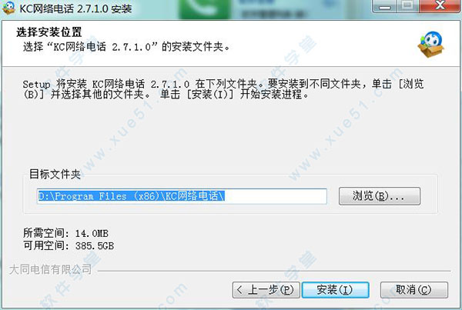Click the KC installer icon in title bar

point(8,8)
